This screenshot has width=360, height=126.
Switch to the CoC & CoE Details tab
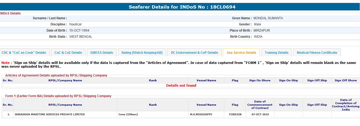[68, 53]
